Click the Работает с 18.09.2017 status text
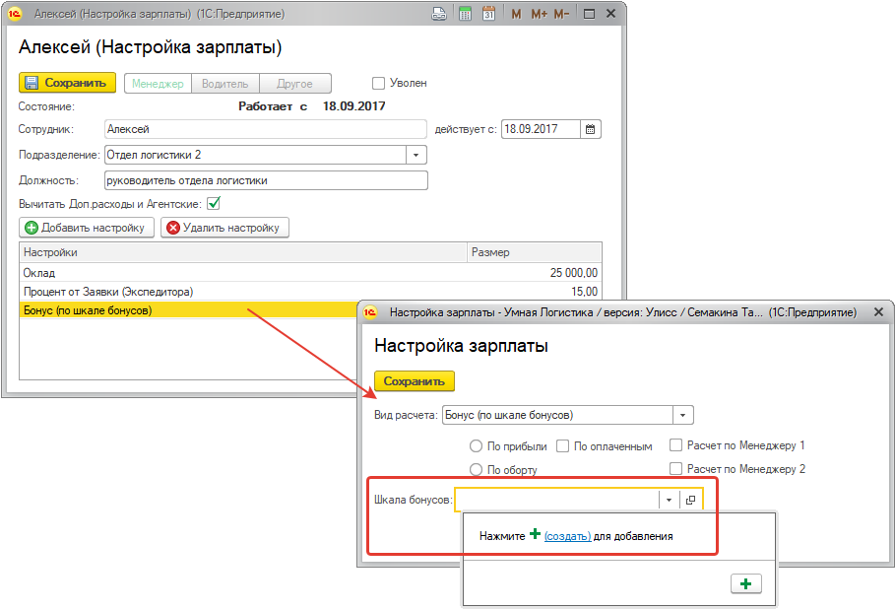This screenshot has width=895, height=610. click(312, 106)
